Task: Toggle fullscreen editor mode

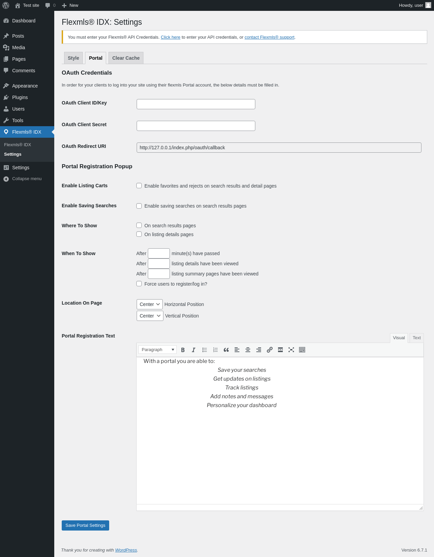Action: tap(291, 350)
